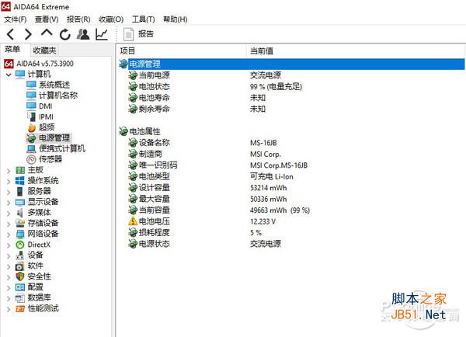Click the 性能测试 benchmark icon
466x337 pixels.
point(20,309)
